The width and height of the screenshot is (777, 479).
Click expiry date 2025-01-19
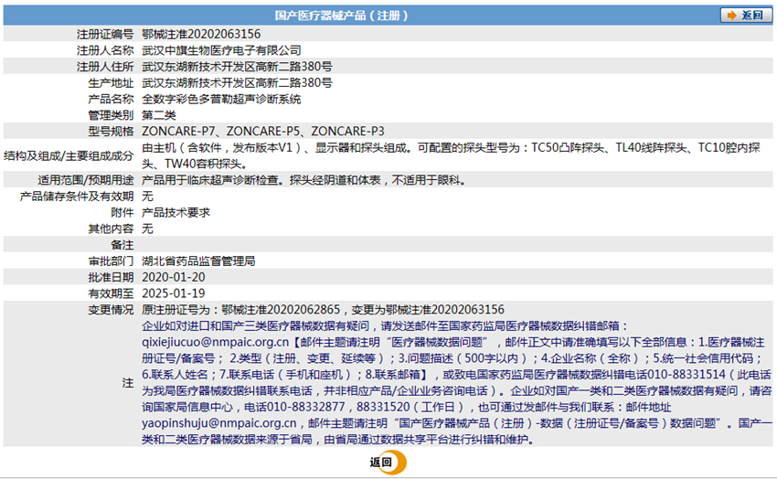[x=174, y=293]
